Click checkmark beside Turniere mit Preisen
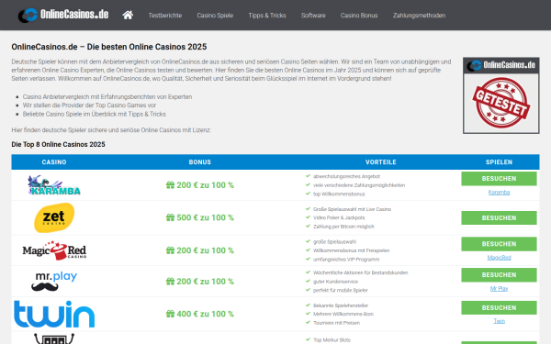Image resolution: width=551 pixels, height=344 pixels. (308, 322)
